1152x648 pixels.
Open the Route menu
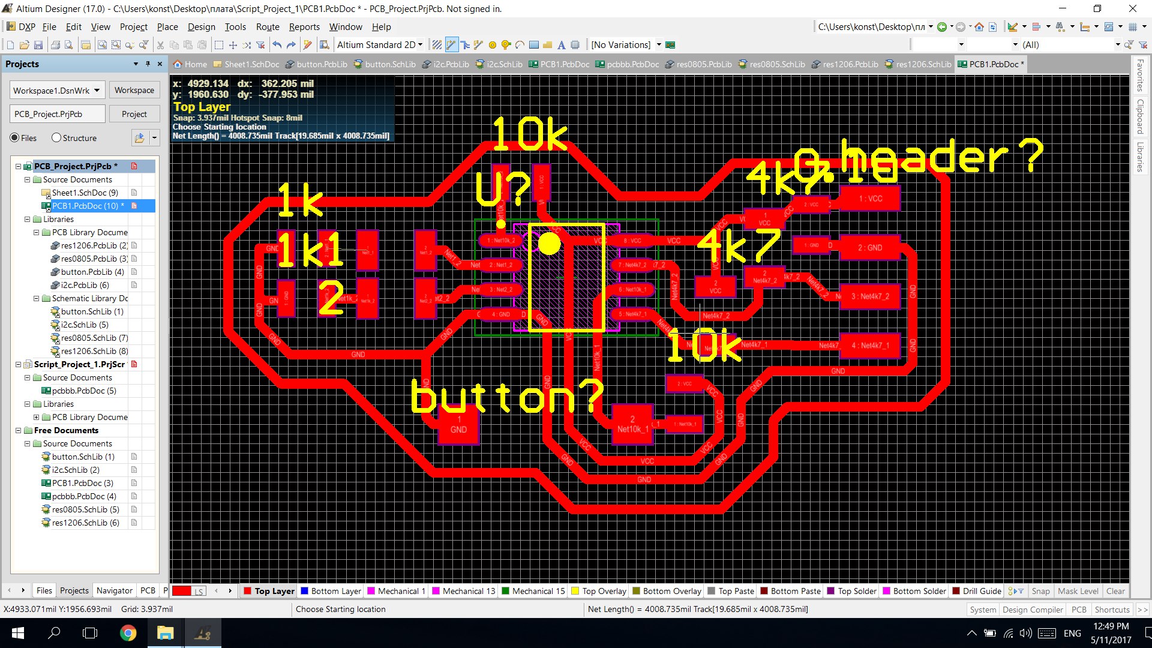pyautogui.click(x=268, y=27)
